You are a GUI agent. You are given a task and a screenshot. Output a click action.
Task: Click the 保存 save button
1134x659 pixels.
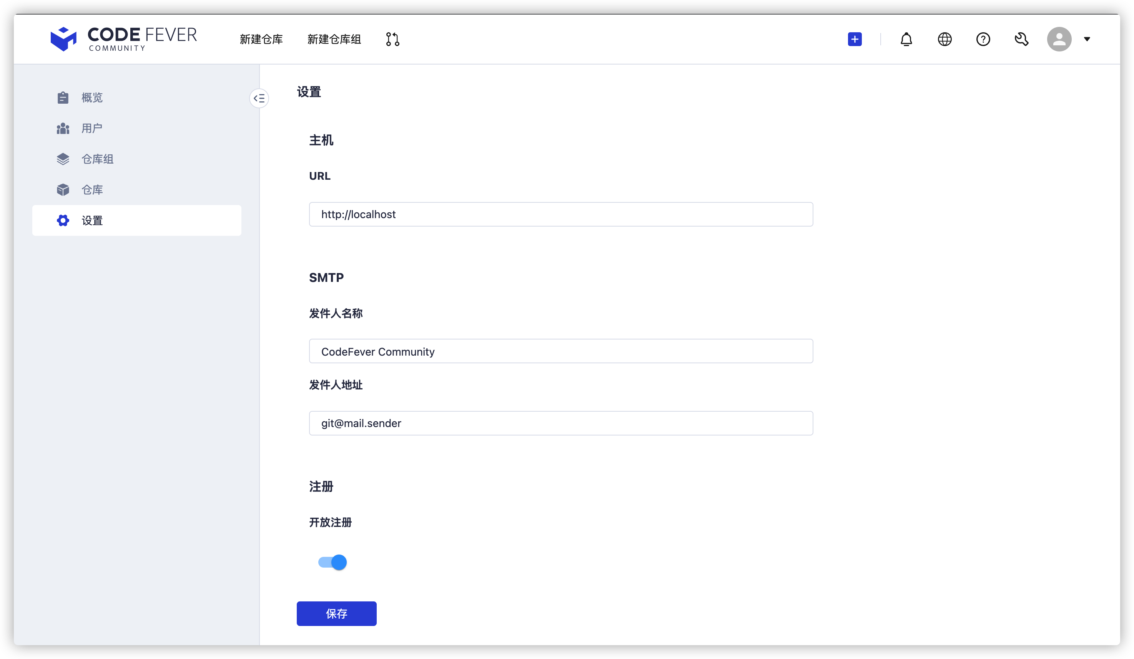[x=336, y=613]
